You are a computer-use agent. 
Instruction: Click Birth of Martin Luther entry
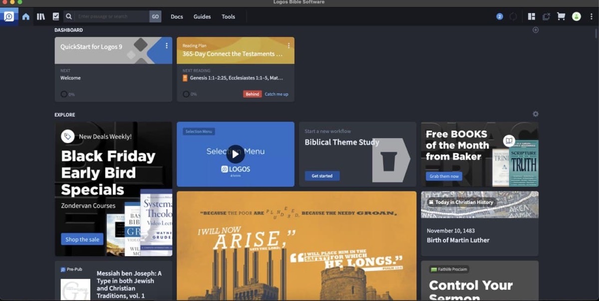pyautogui.click(x=458, y=240)
